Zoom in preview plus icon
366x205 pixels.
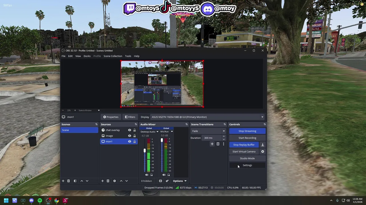pyautogui.click(x=75, y=110)
